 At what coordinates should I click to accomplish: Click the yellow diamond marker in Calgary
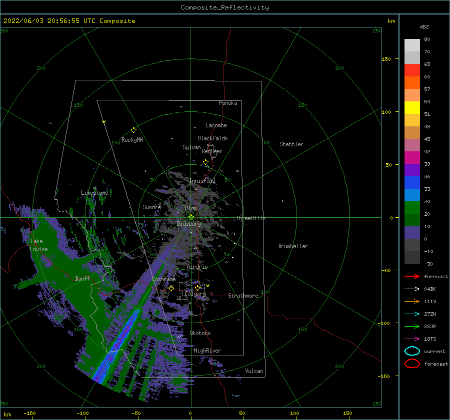(x=197, y=288)
